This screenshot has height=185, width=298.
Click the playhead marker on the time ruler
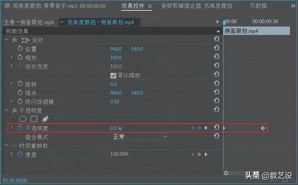(x=224, y=23)
